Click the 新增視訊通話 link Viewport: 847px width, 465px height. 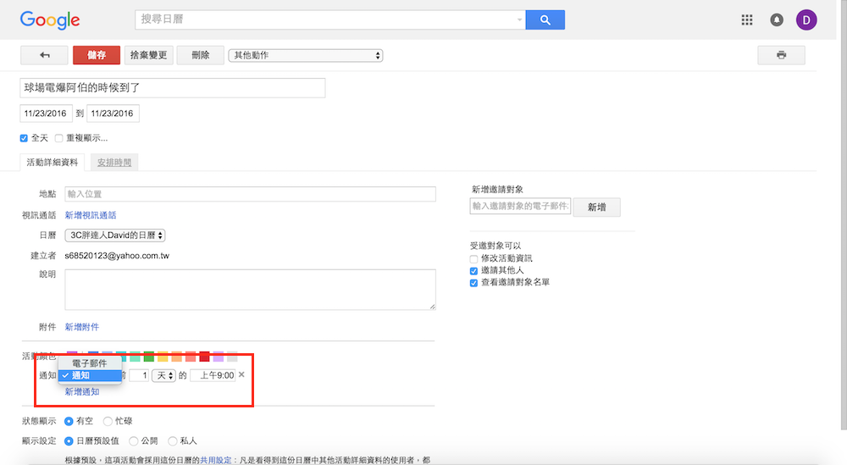coord(91,215)
